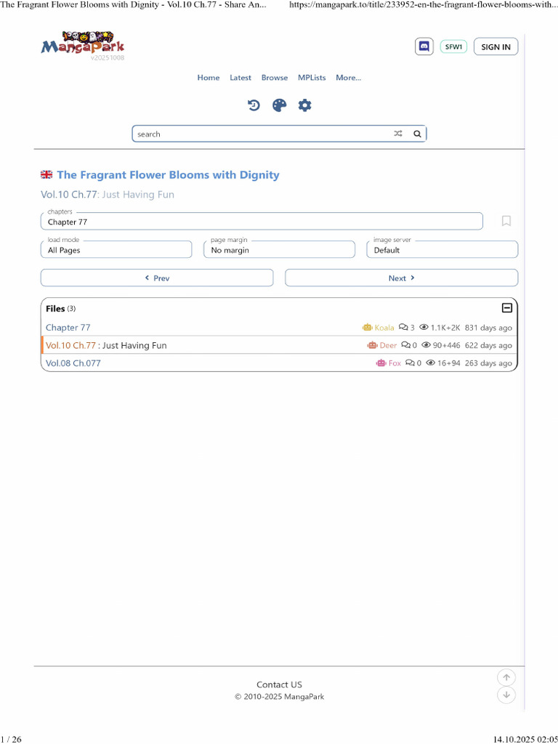This screenshot has width=558, height=744.
Task: Open reading history clock icon
Action: 254,105
